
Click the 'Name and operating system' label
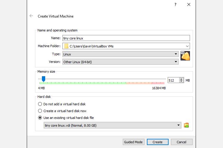pos(57,30)
